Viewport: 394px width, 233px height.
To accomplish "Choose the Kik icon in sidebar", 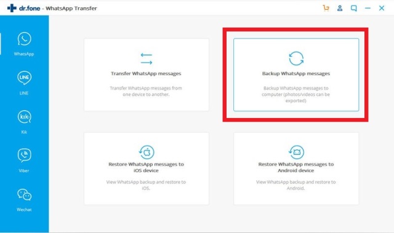I will pyautogui.click(x=25, y=117).
